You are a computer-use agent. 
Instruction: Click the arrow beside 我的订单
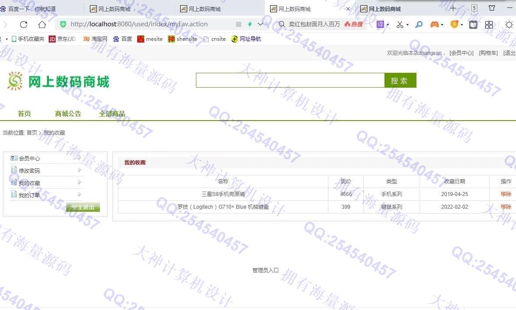click(x=79, y=195)
